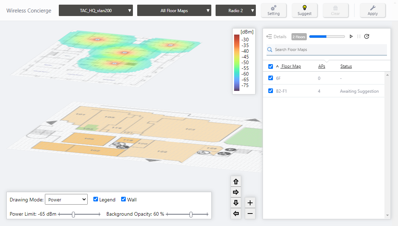Sort by the APs column header

click(321, 66)
